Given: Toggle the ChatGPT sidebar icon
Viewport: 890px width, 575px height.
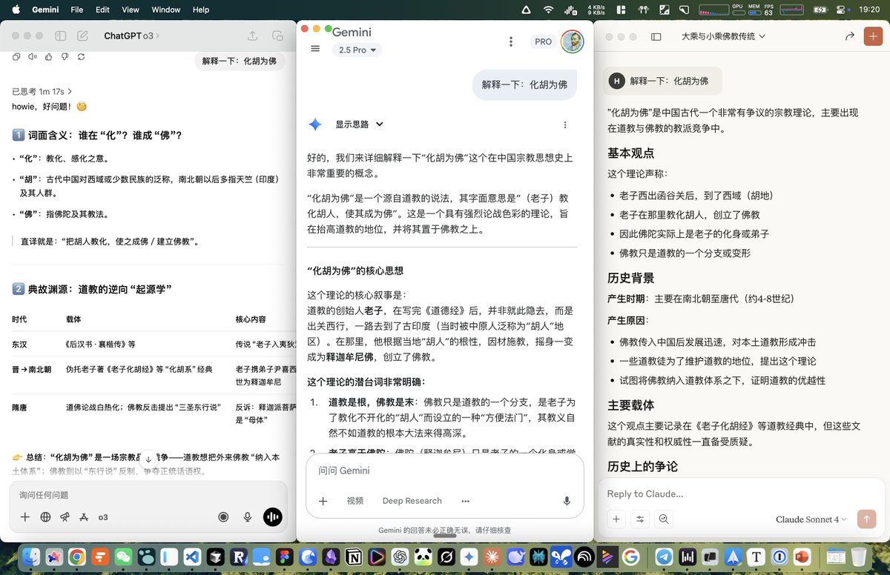Looking at the screenshot, I should coord(61,36).
